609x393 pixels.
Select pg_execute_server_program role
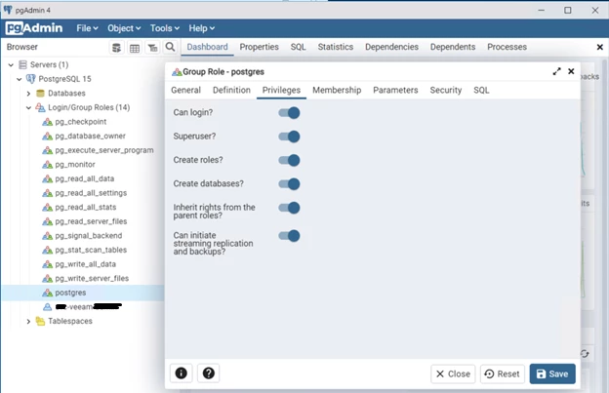tap(104, 150)
